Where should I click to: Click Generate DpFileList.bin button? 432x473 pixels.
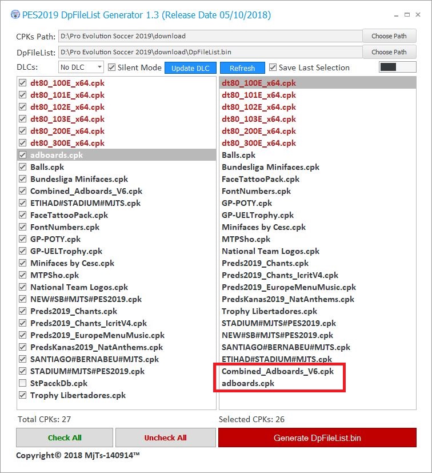pos(317,438)
